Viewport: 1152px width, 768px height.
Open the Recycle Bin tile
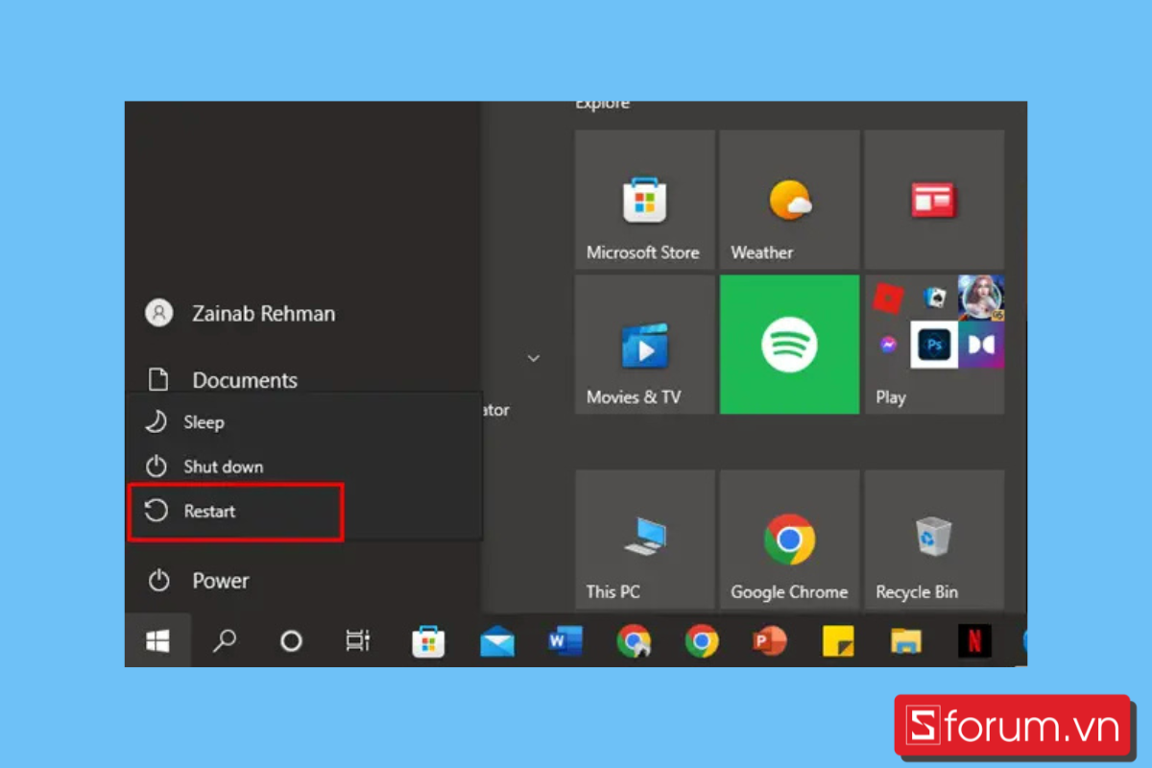(x=934, y=540)
